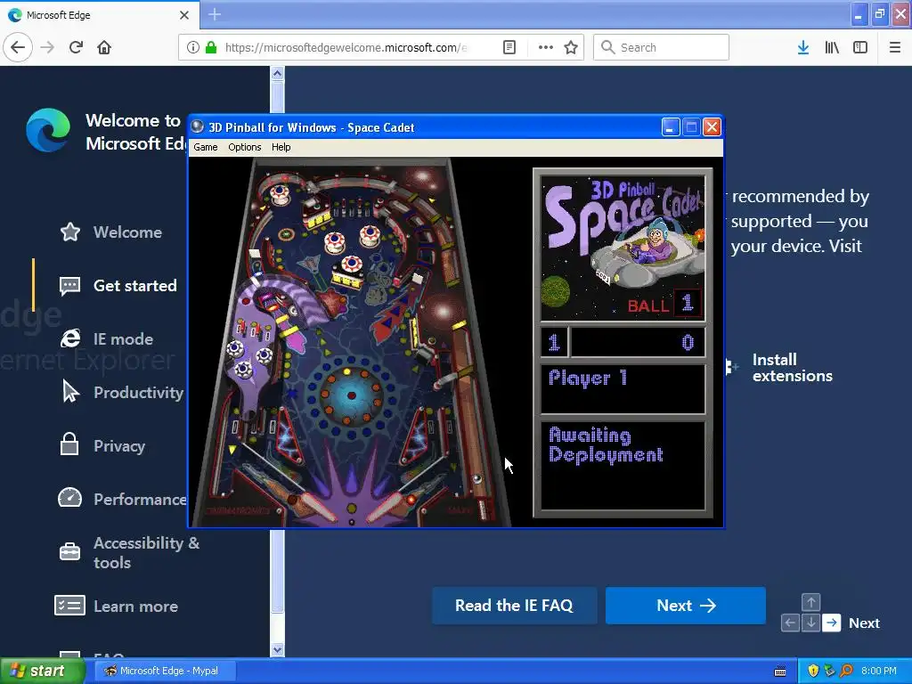Open page actions three-dot menu
The image size is (912, 684).
click(546, 47)
